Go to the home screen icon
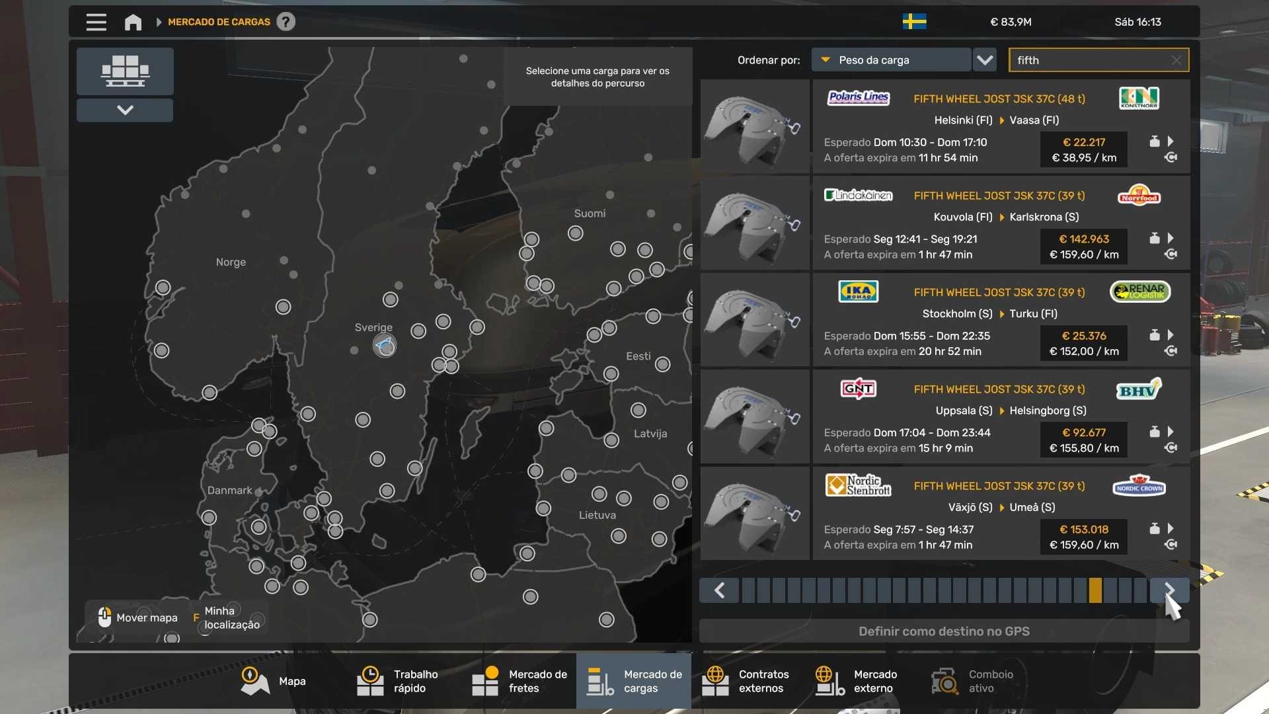 coord(133,22)
